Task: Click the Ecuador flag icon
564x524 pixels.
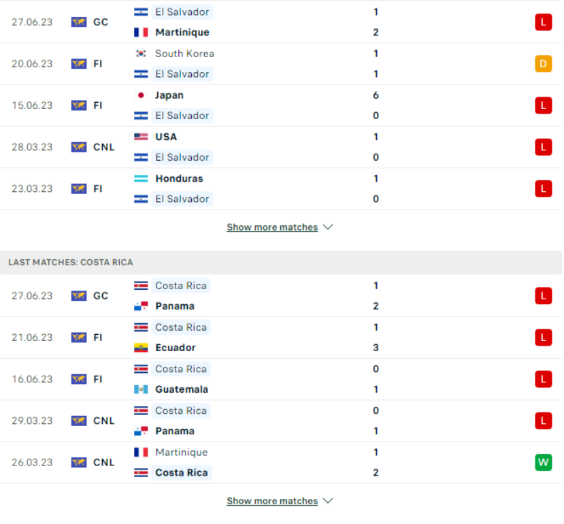Action: [x=141, y=348]
